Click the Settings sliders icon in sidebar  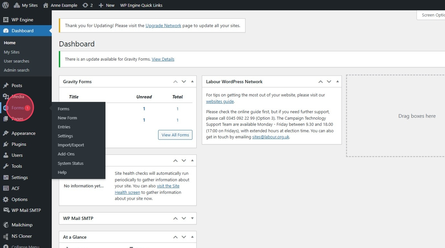(6, 177)
